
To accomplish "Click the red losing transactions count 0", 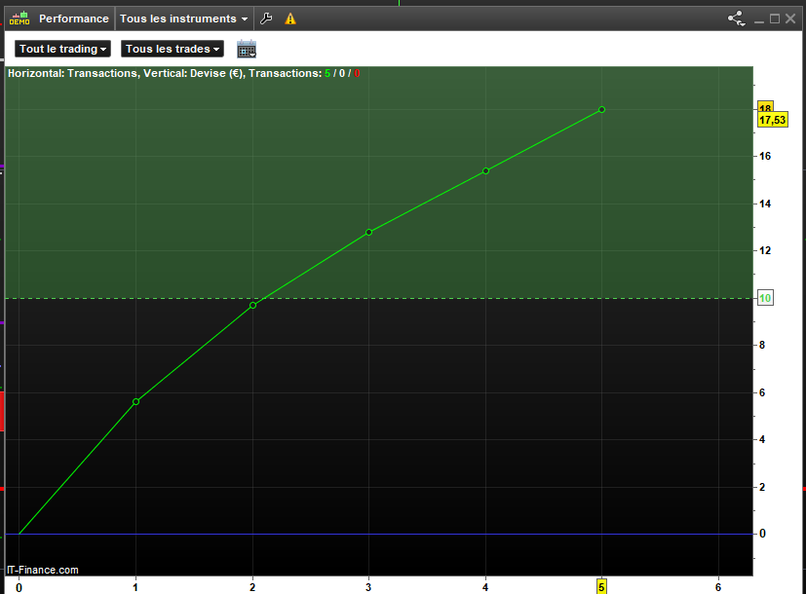I will point(357,73).
